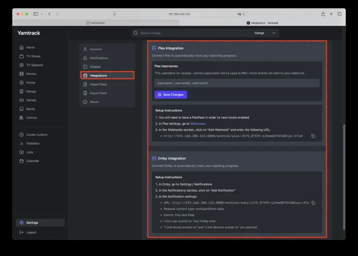Screen dimensions: 358x256
Task: Open sidebar dropdown arrow in Safari toolbar
Action: coord(42,14)
